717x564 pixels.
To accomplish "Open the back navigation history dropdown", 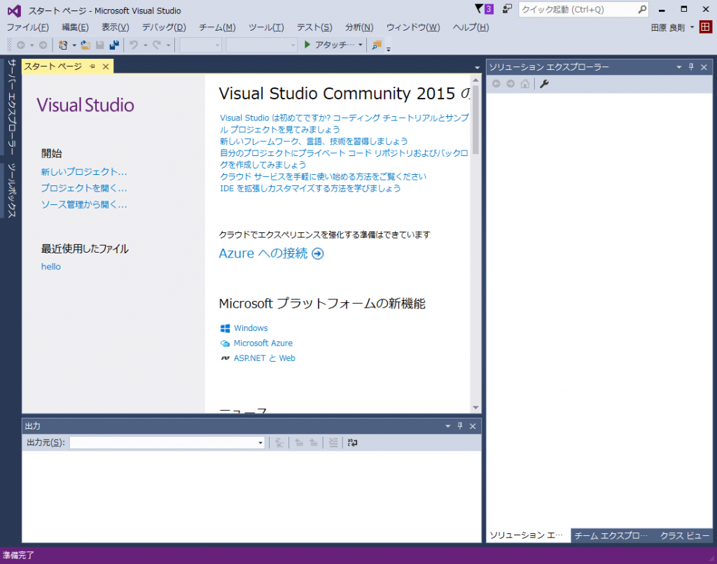I will [32, 45].
